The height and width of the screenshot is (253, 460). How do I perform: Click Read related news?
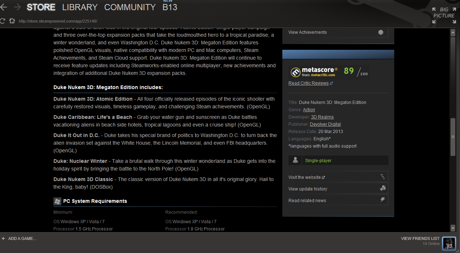pyautogui.click(x=307, y=201)
